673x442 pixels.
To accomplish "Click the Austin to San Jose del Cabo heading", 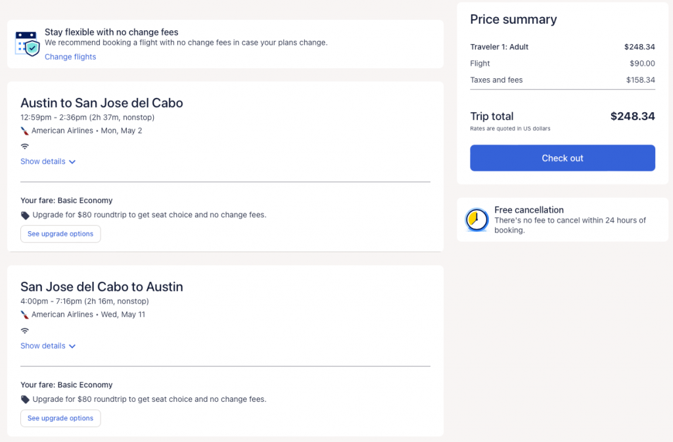I will [102, 103].
